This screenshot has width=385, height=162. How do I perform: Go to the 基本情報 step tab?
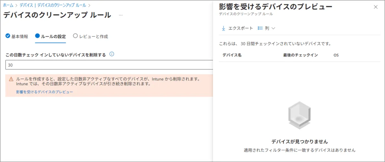click(17, 36)
